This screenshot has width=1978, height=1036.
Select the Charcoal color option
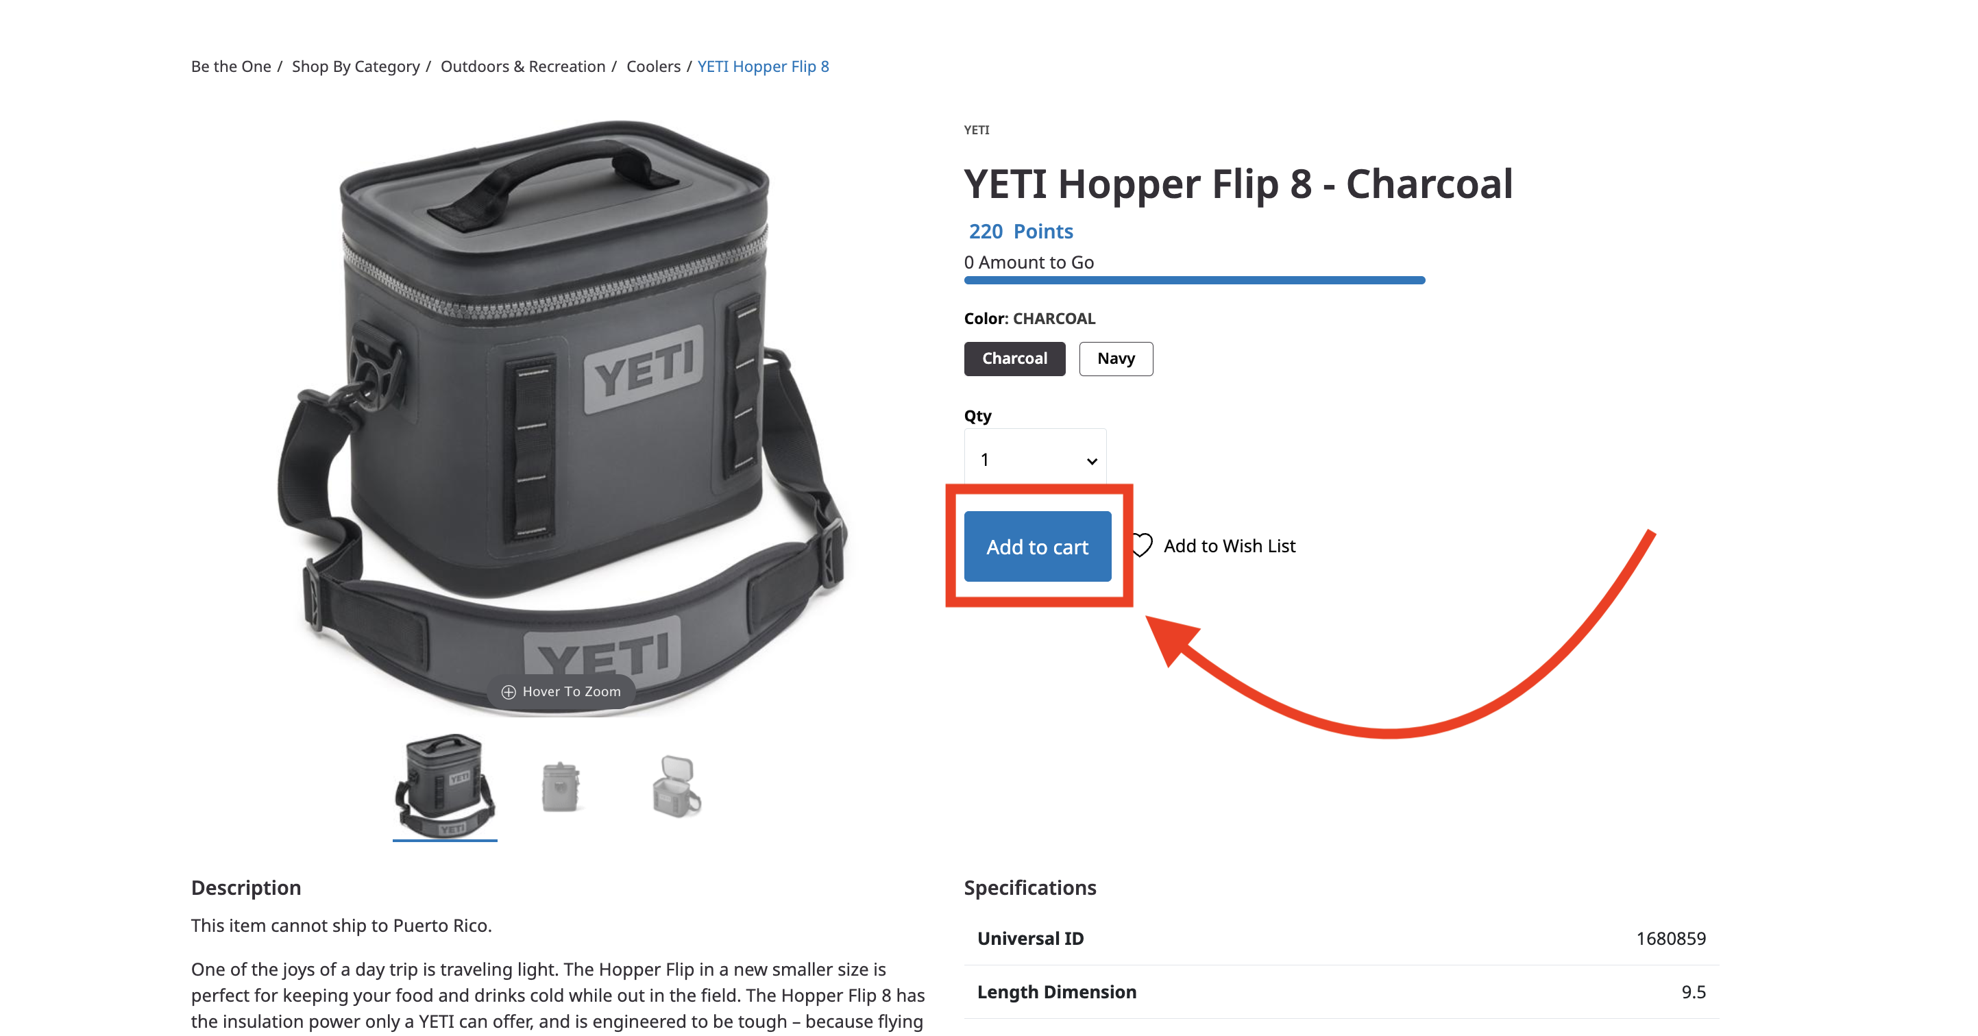click(1014, 358)
